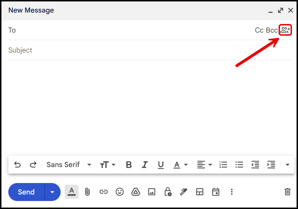Insert an emoji with the smiley icon
This screenshot has width=298, height=209.
(120, 192)
